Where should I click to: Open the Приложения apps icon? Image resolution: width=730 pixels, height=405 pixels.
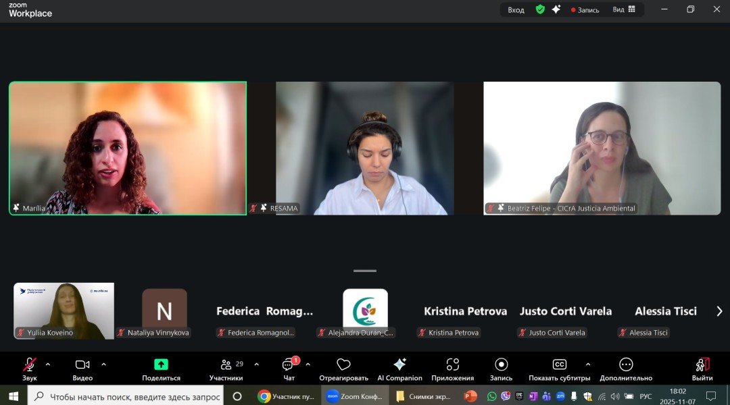(x=452, y=364)
